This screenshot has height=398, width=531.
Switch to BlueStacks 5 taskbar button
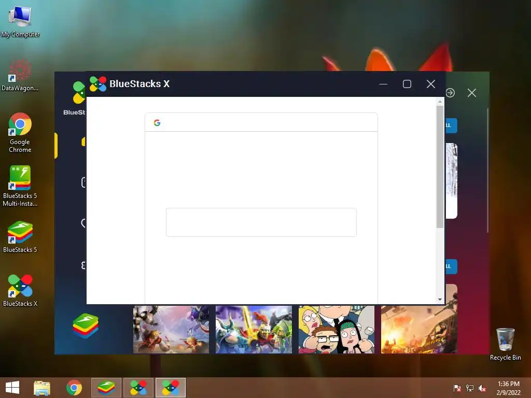(106, 388)
